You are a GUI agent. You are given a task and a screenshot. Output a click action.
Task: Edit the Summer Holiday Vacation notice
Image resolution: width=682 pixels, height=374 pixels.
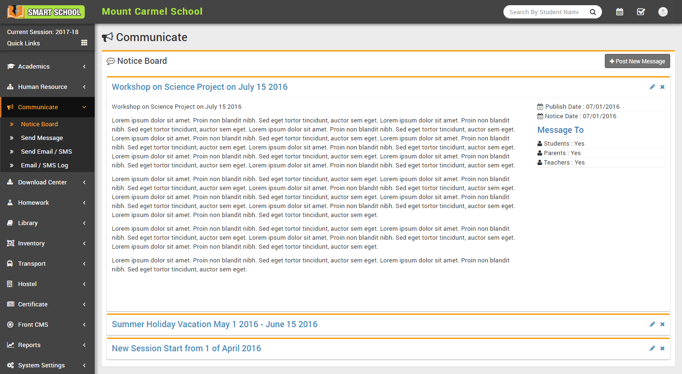(652, 324)
